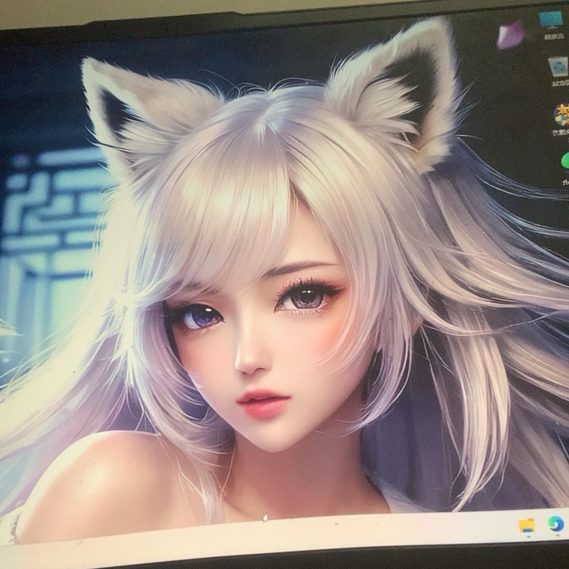Click the purple crystal icon on desktop

pos(511,35)
